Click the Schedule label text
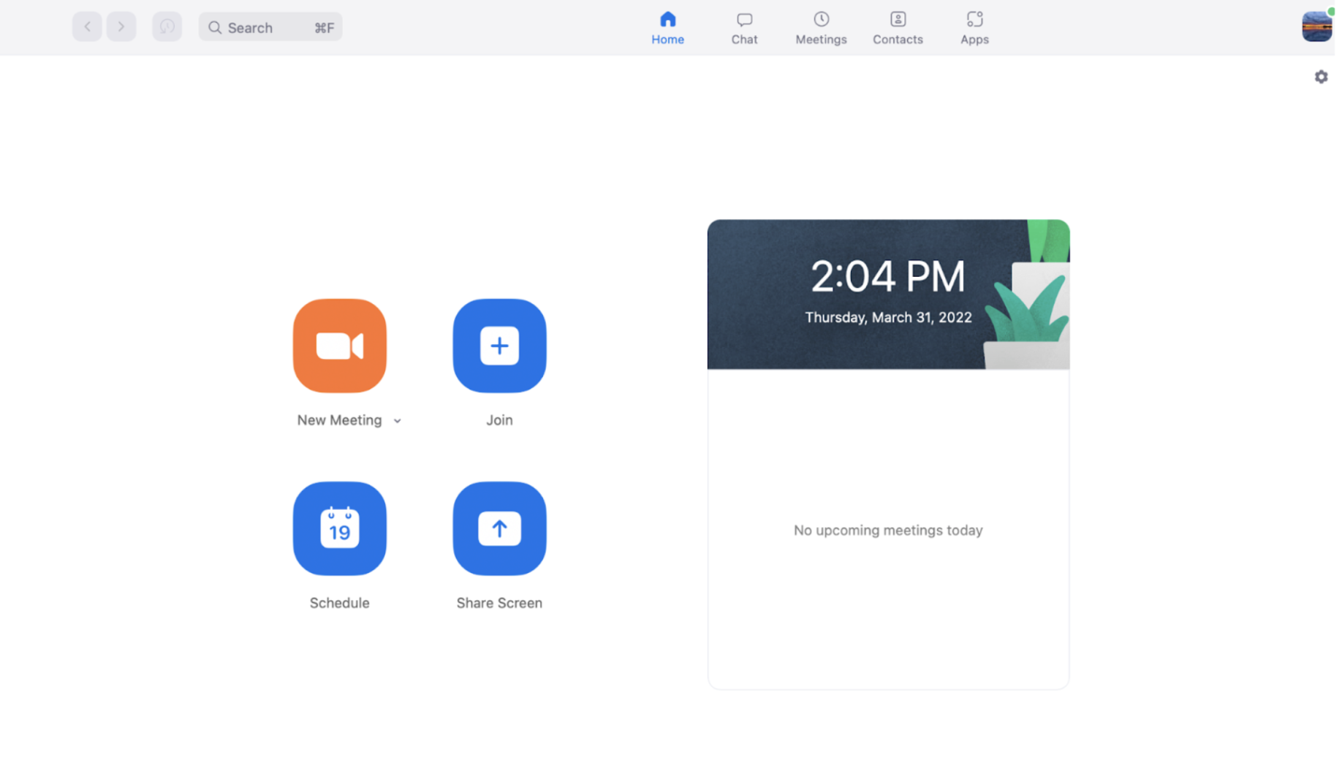This screenshot has width=1342, height=760. click(339, 603)
